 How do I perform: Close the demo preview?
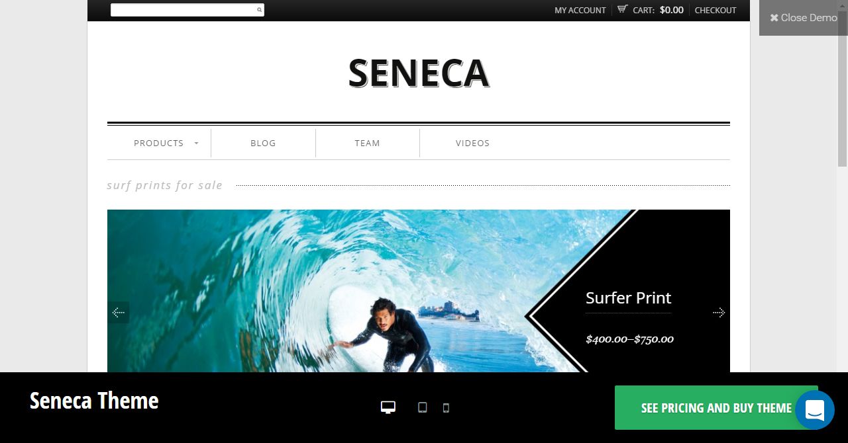pos(803,18)
